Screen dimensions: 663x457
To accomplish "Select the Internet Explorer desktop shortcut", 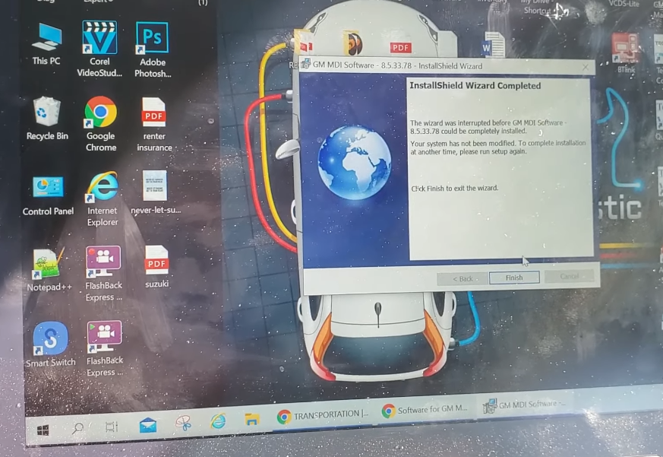I will tap(103, 198).
